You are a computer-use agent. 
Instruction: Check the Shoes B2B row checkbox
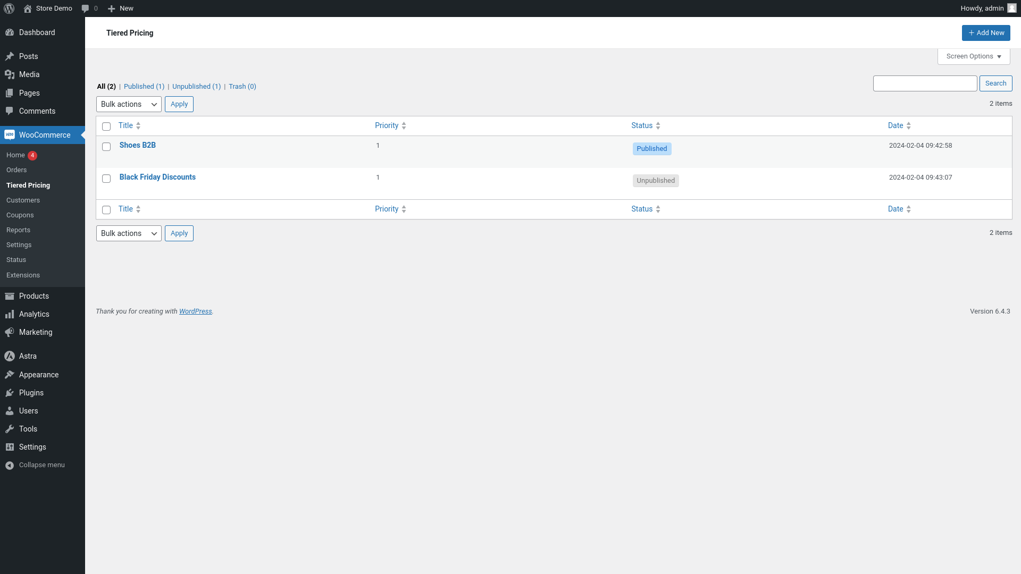pyautogui.click(x=106, y=147)
